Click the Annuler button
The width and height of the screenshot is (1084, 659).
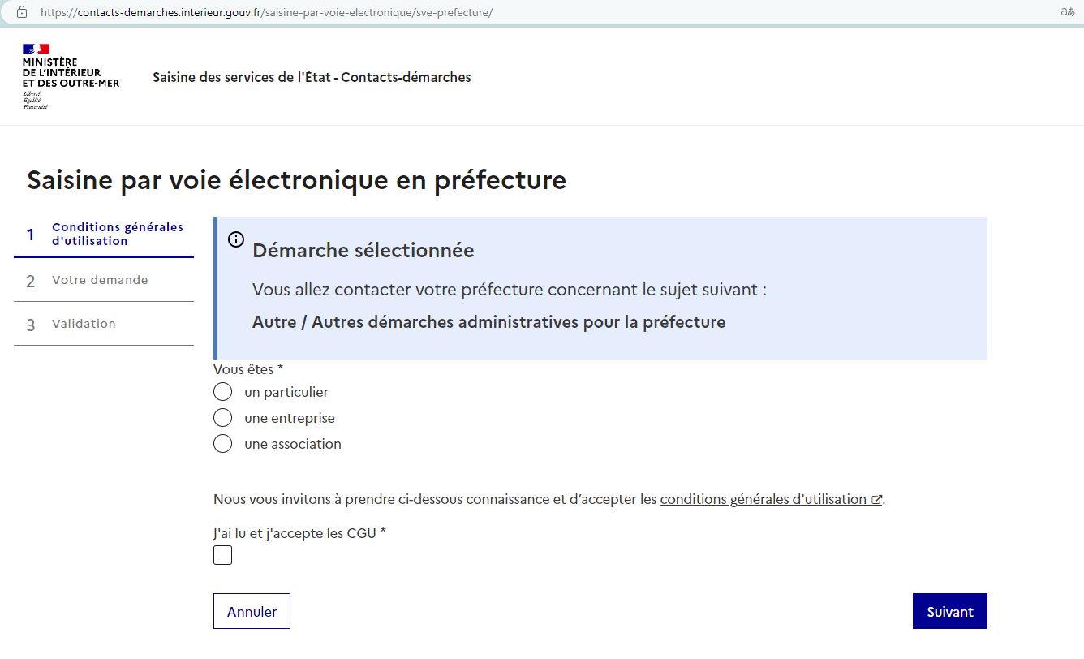click(x=252, y=611)
